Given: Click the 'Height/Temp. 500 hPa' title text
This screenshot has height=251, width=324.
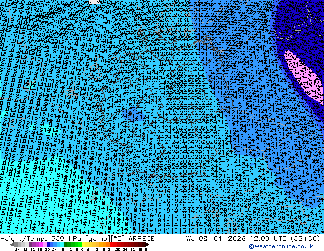Looking at the screenshot, I should coord(41,239).
